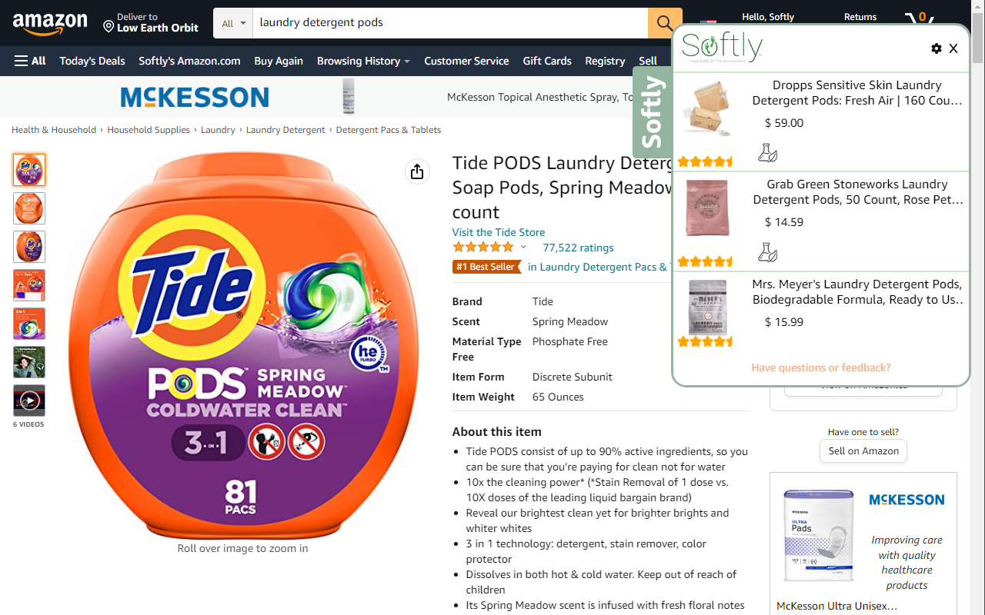The width and height of the screenshot is (985, 615).
Task: Open Today's Deals in navigation
Action: (x=92, y=61)
